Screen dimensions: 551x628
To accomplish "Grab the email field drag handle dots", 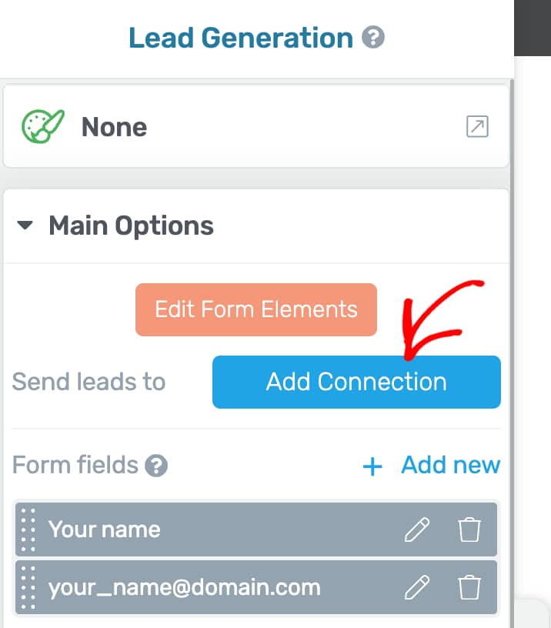I will point(28,587).
